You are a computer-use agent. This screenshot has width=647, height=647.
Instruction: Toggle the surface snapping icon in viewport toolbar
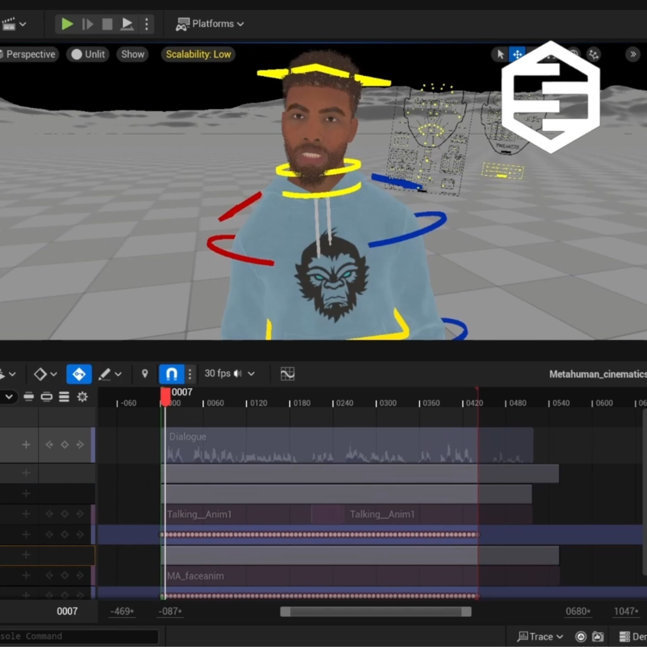(x=594, y=54)
